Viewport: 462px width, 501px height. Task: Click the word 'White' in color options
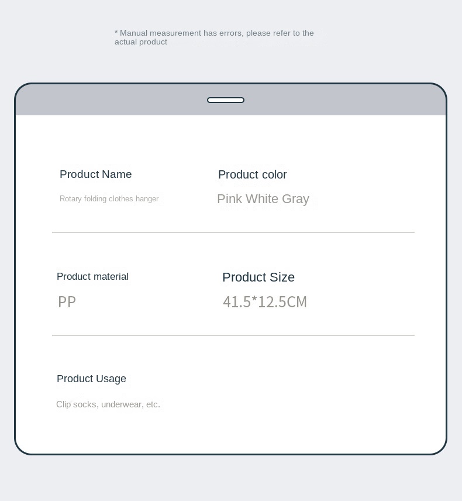262,199
